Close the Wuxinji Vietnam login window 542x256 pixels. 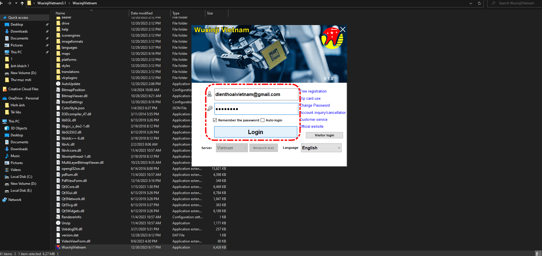tap(343, 29)
